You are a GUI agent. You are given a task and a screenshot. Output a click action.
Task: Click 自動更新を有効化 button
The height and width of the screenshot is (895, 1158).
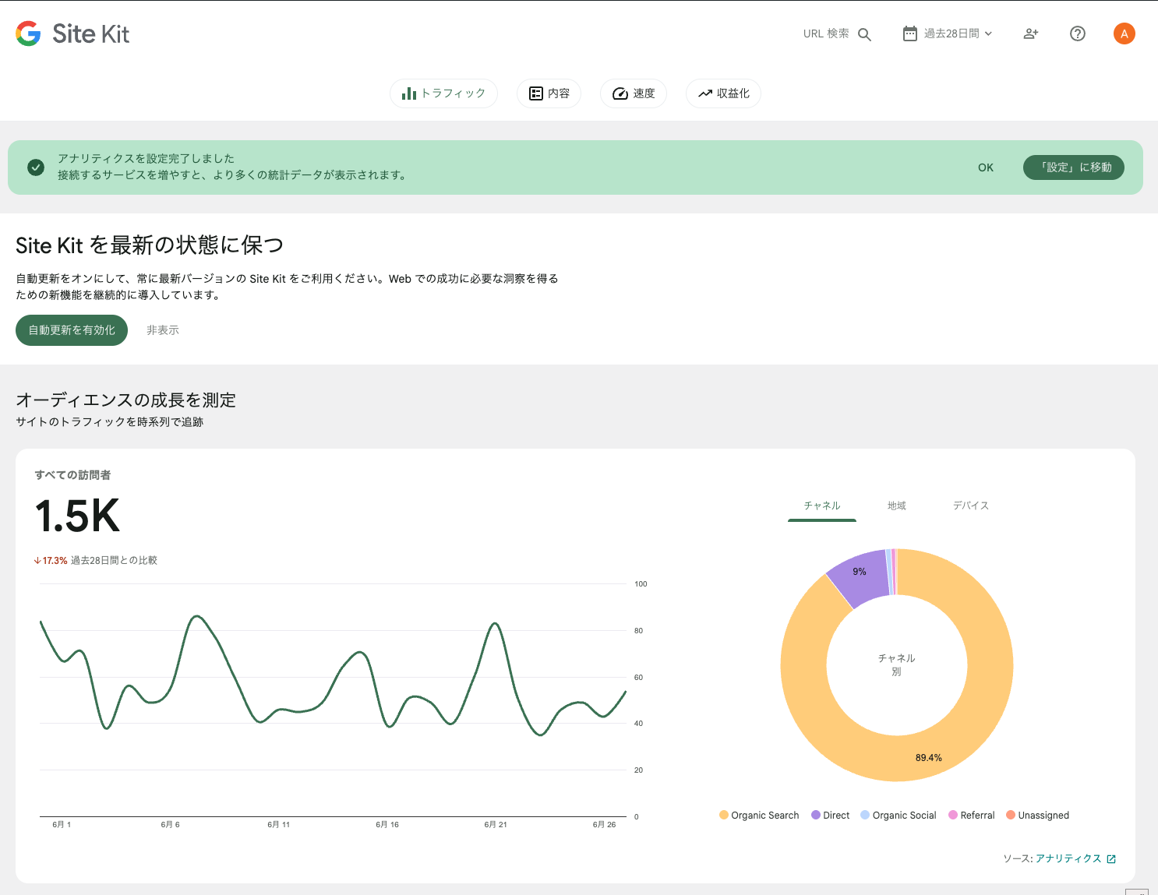pos(72,330)
